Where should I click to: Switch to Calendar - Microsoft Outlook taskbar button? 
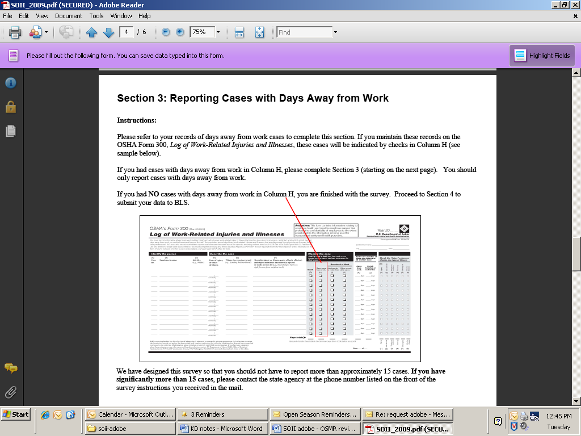coord(130,414)
